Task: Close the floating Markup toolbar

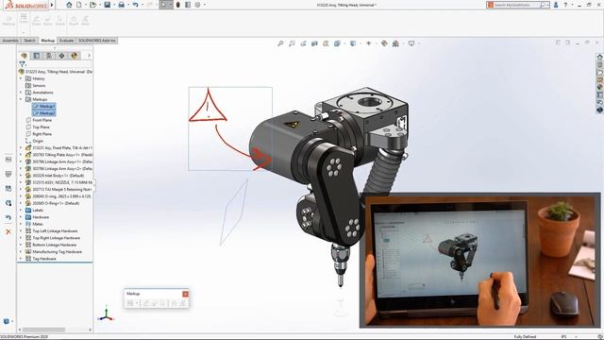Action: coord(185,294)
